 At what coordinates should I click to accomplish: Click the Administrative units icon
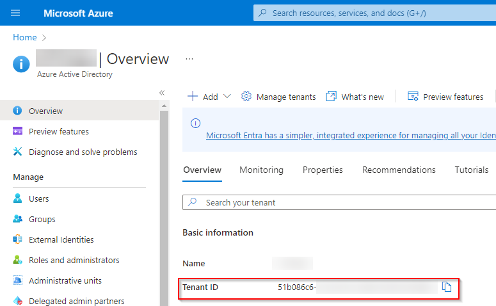click(x=18, y=280)
